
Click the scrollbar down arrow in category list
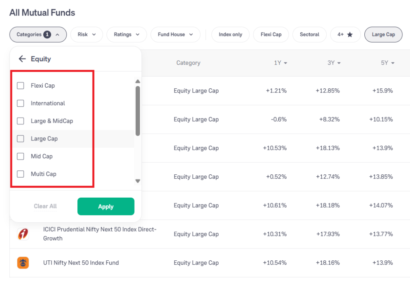(x=138, y=181)
